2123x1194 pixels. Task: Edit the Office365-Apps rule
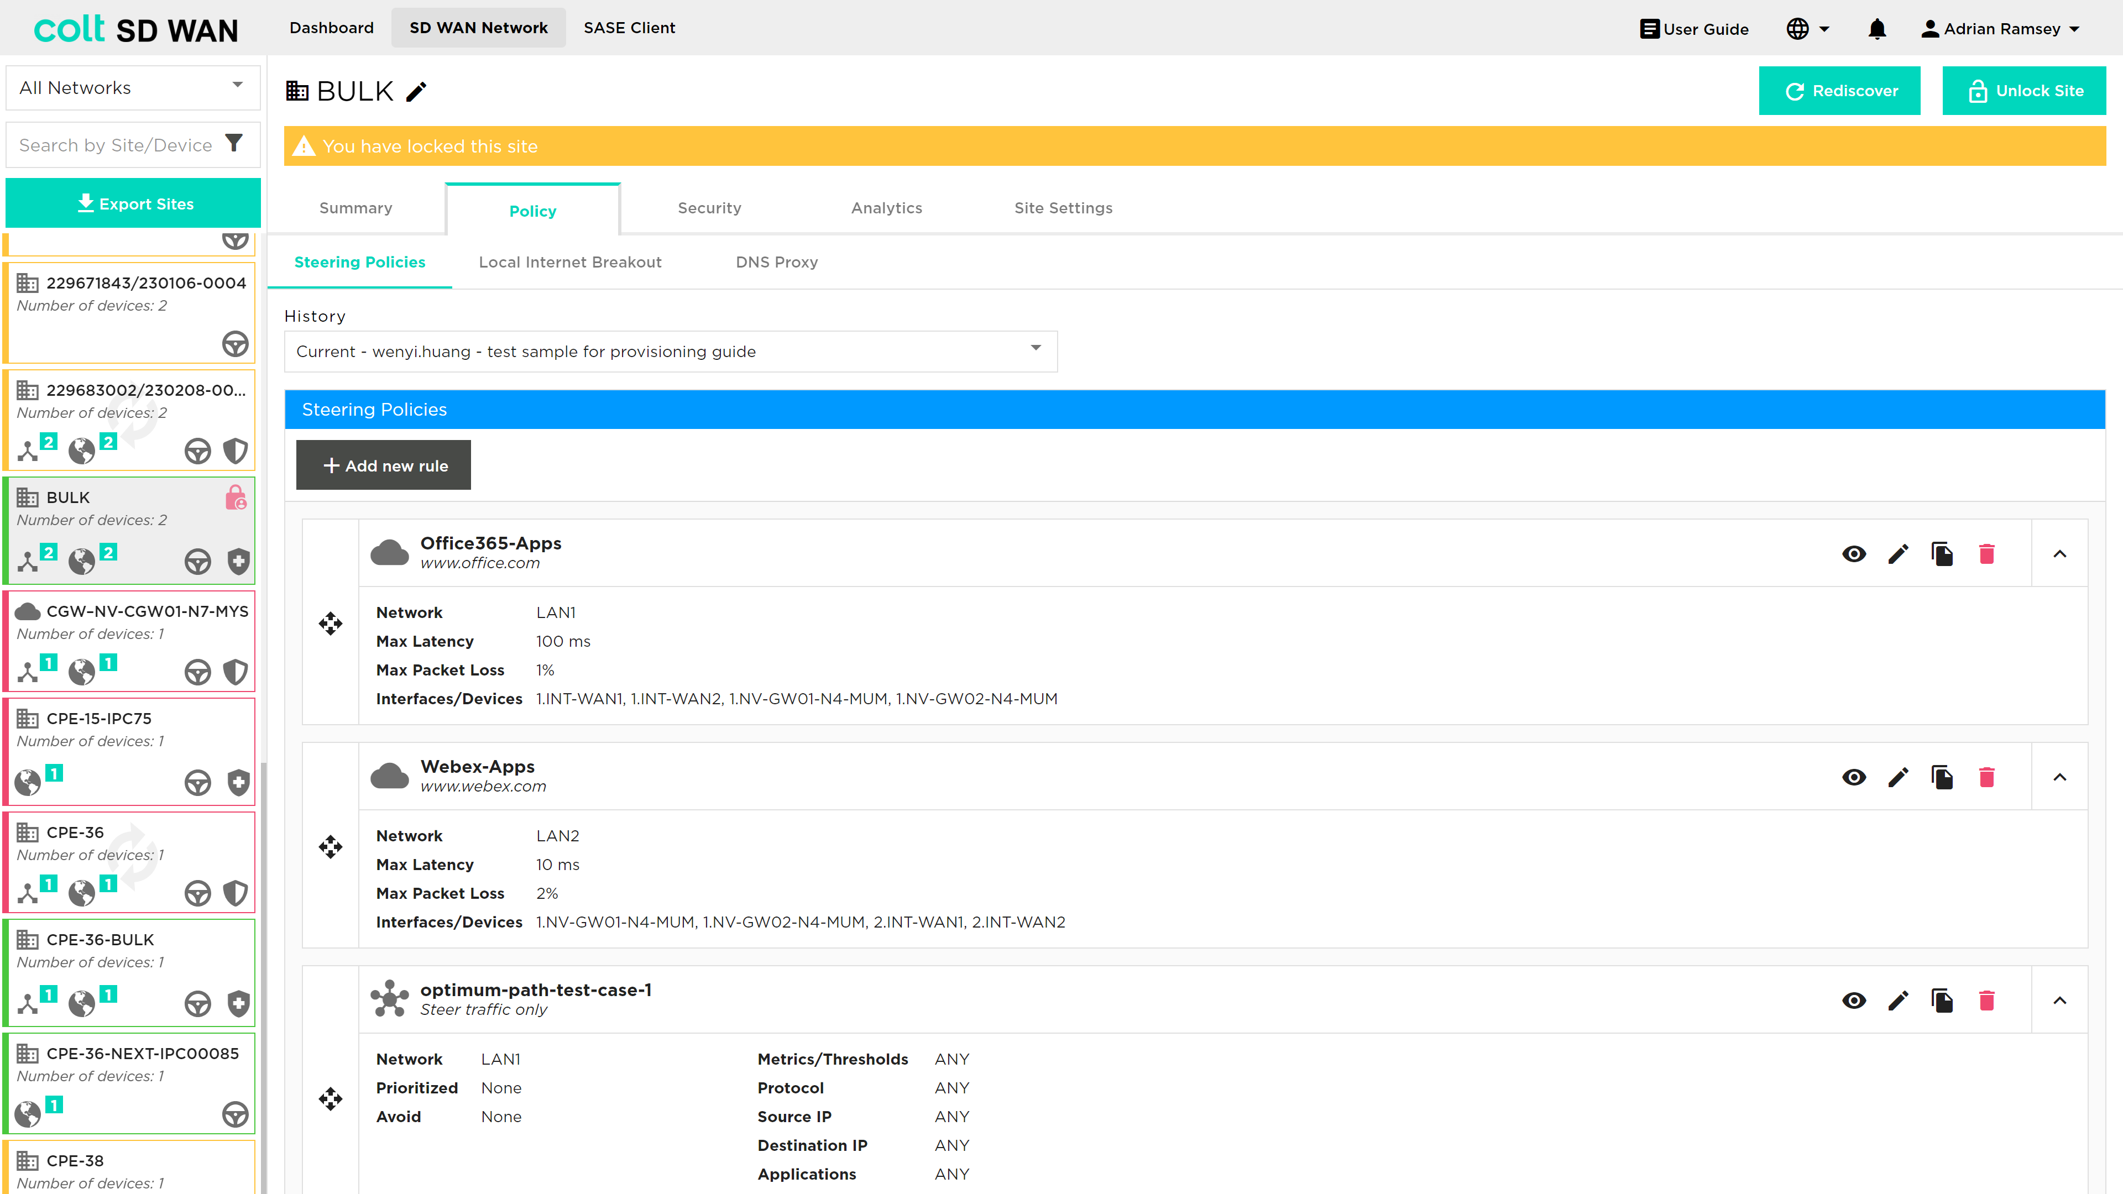point(1898,554)
